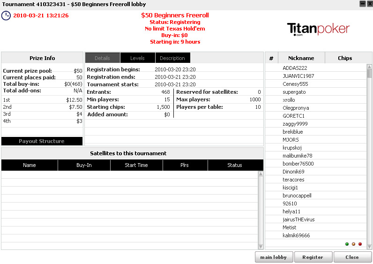The height and width of the screenshot is (264, 373).
Task: Select player 92610
Action: tap(316, 204)
